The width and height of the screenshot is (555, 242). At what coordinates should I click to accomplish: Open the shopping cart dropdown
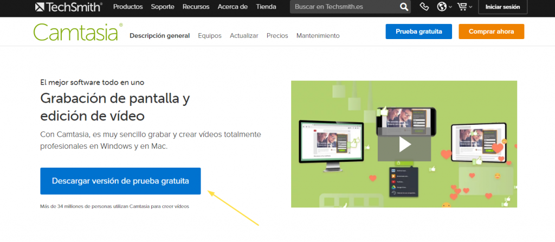[x=464, y=7]
